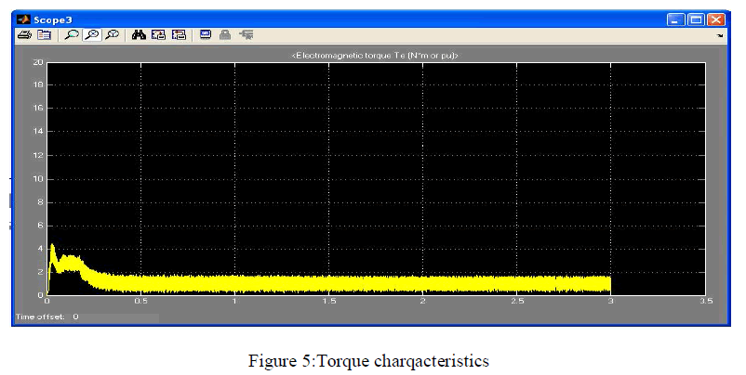Click the Print icon in Scope3 toolbar

[x=25, y=35]
